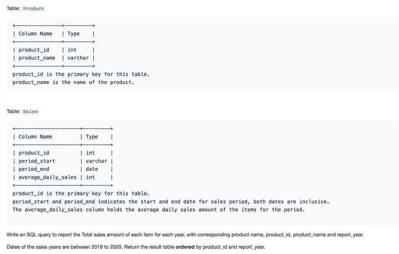
Task: Click 'Write an SQL query' sentence
Action: tap(185, 234)
